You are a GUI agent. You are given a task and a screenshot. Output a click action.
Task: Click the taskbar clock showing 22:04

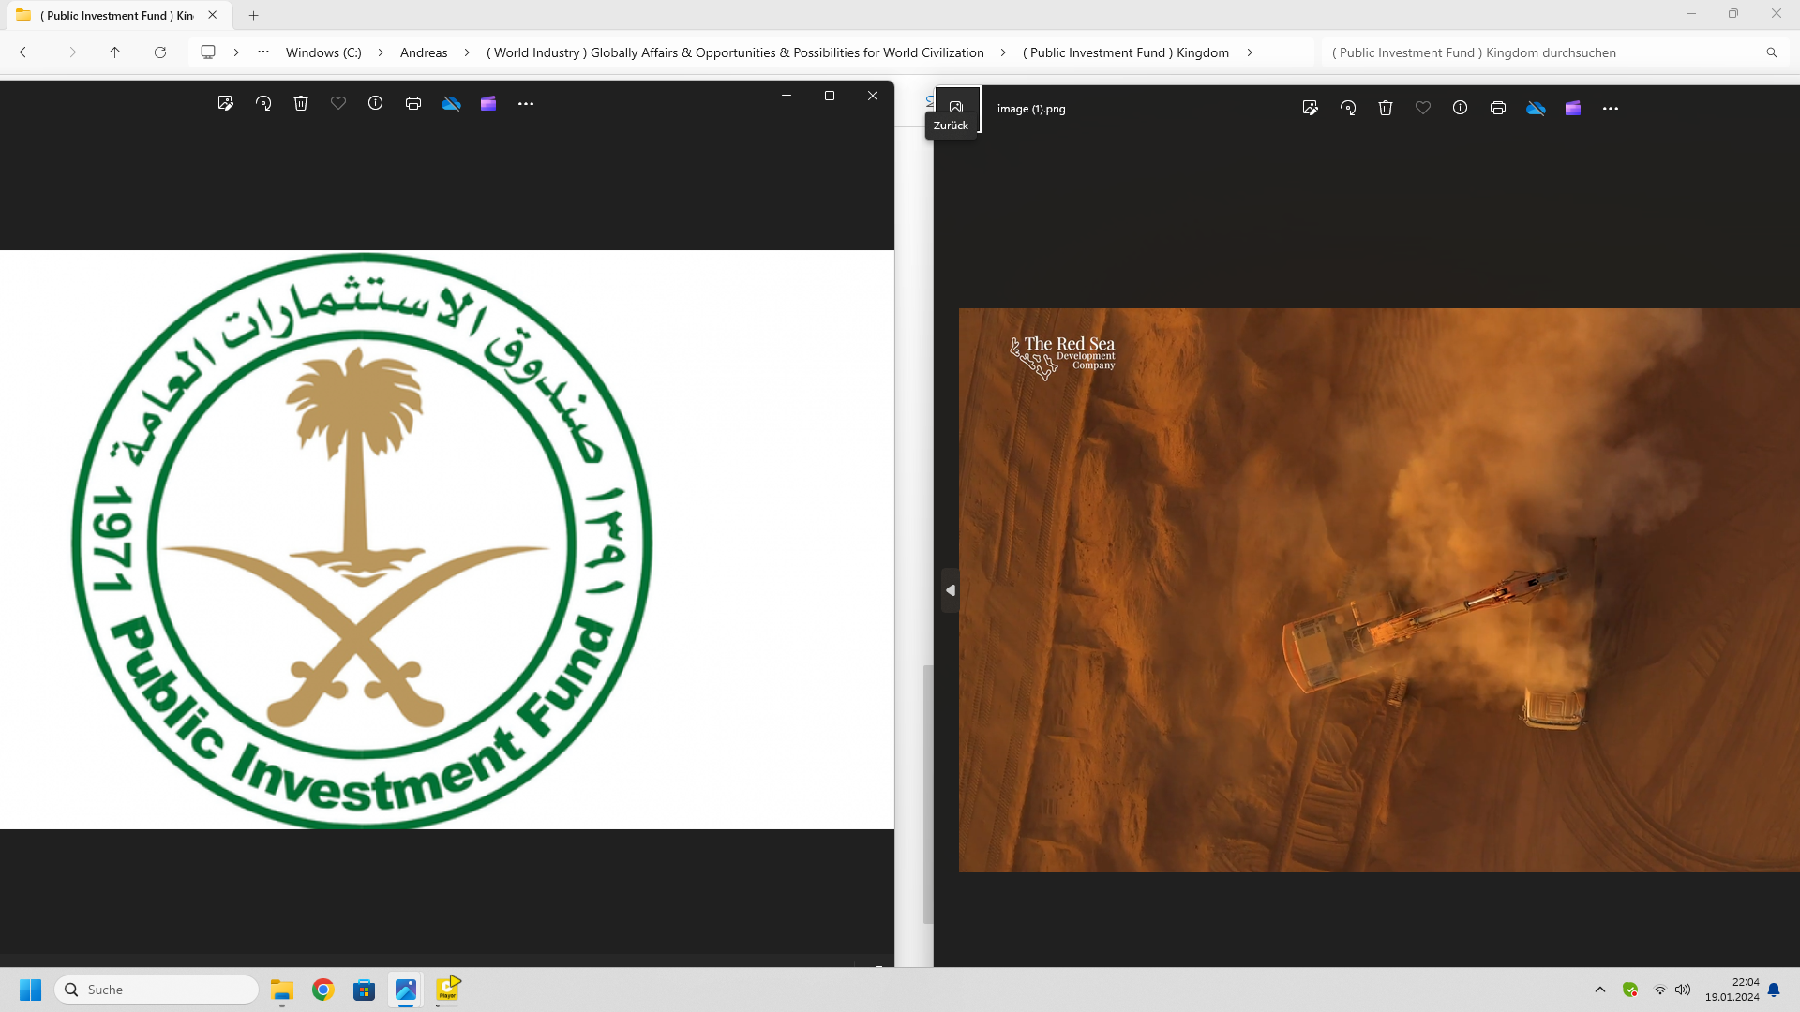1732,990
